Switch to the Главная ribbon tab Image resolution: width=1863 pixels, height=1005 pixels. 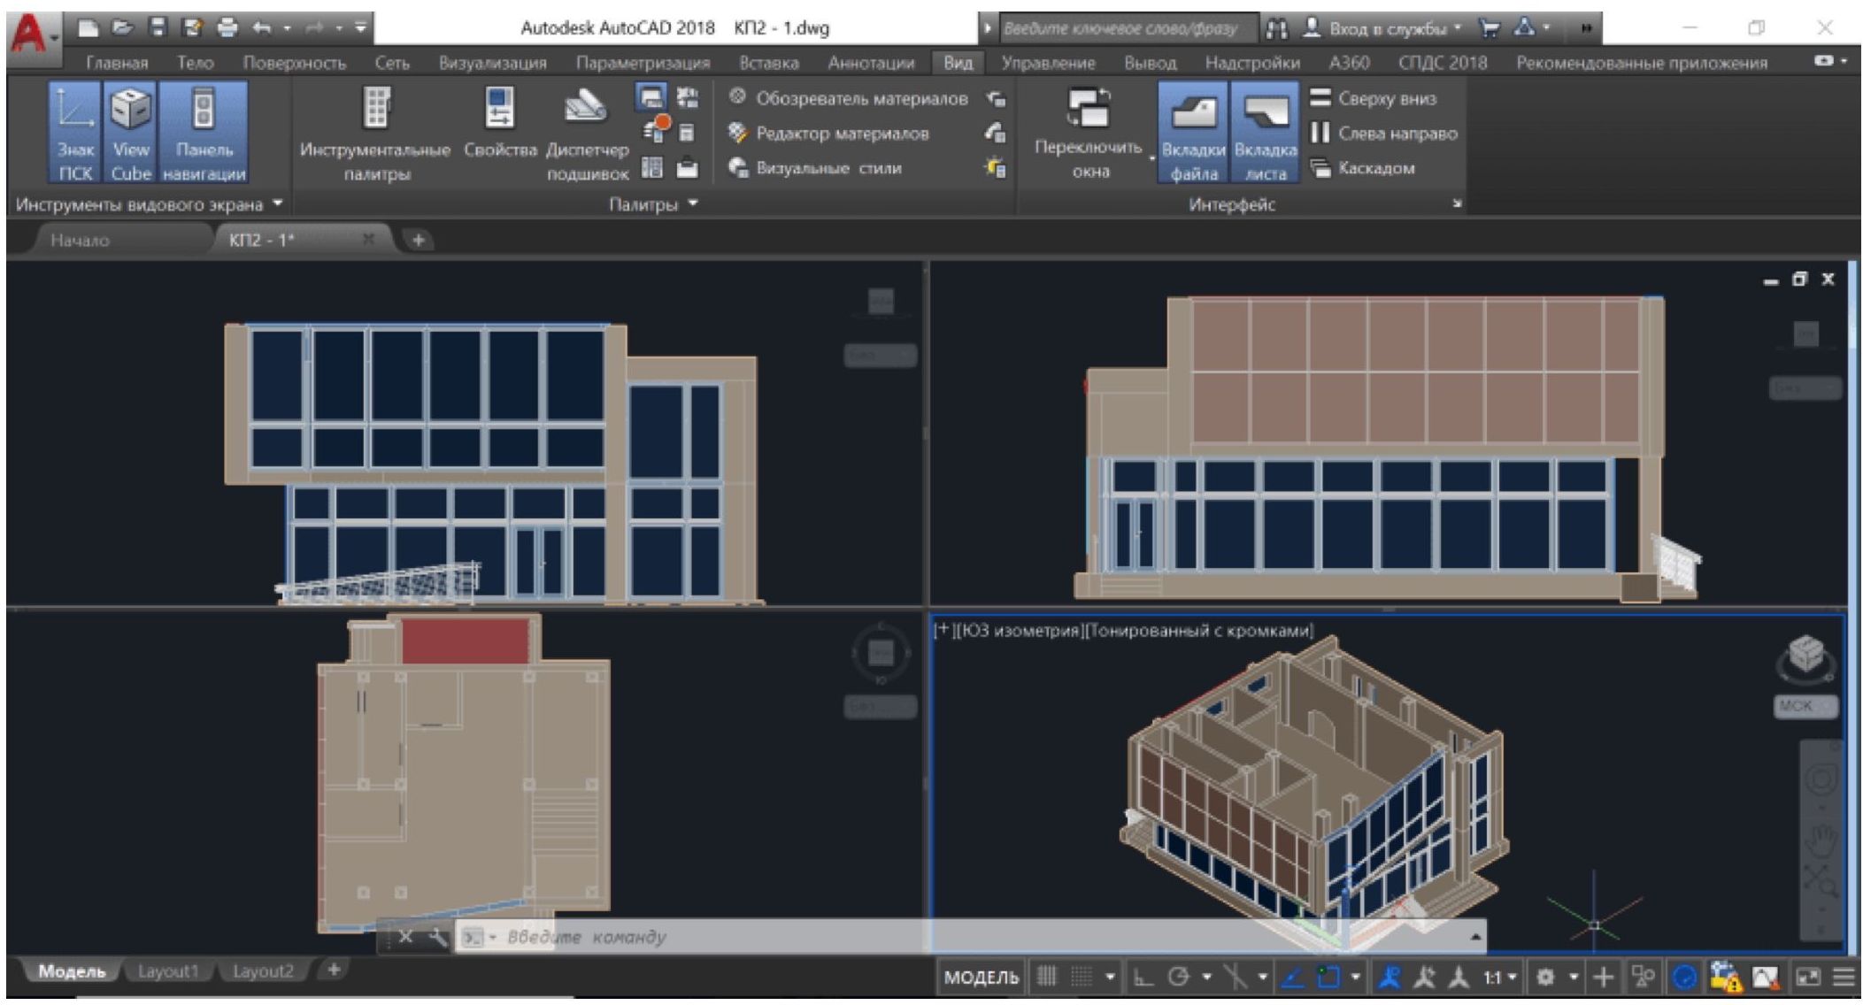click(x=117, y=63)
